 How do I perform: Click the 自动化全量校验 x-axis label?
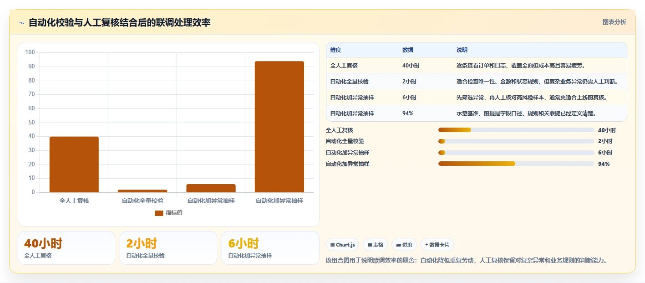pyautogui.click(x=142, y=201)
